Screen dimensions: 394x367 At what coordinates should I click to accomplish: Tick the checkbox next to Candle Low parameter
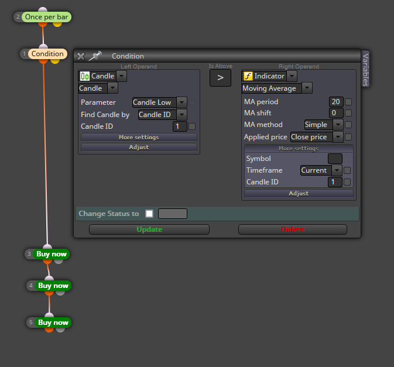[x=192, y=102]
